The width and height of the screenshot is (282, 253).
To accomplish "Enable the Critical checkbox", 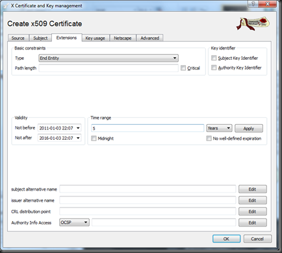I will pyautogui.click(x=183, y=68).
